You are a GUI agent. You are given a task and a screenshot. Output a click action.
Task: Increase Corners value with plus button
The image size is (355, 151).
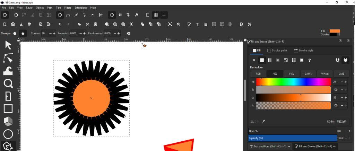pyautogui.click(x=54, y=34)
